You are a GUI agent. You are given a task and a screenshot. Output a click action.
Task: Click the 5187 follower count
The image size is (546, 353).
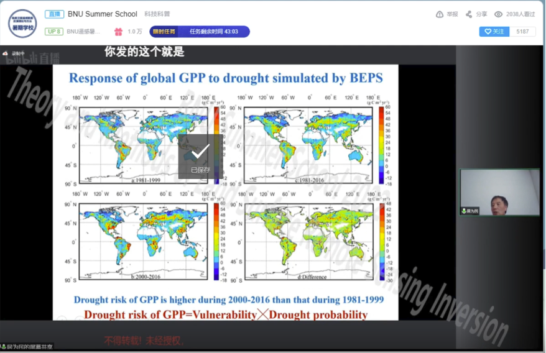[522, 32]
